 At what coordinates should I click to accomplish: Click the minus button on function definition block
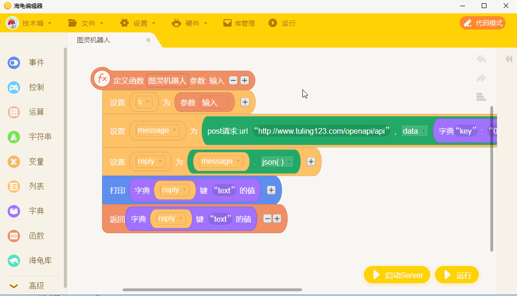(x=233, y=80)
